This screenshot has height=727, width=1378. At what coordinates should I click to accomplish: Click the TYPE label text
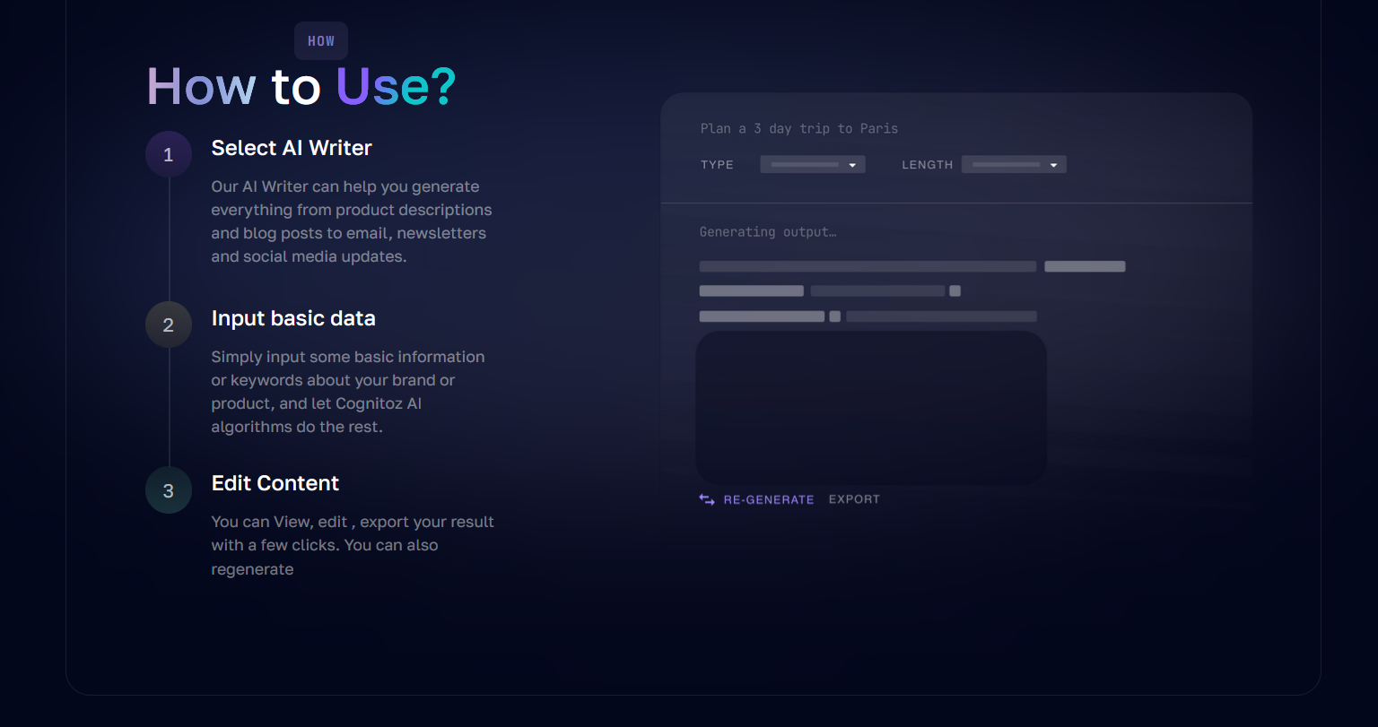click(x=717, y=165)
